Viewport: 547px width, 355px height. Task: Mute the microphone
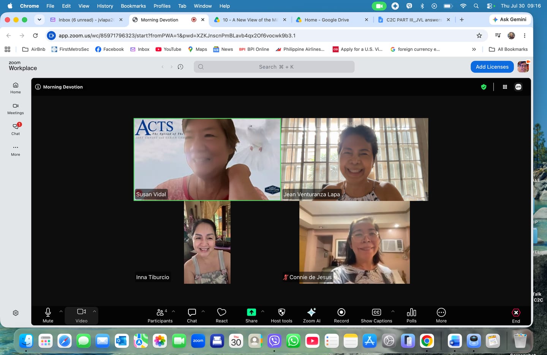tap(48, 315)
